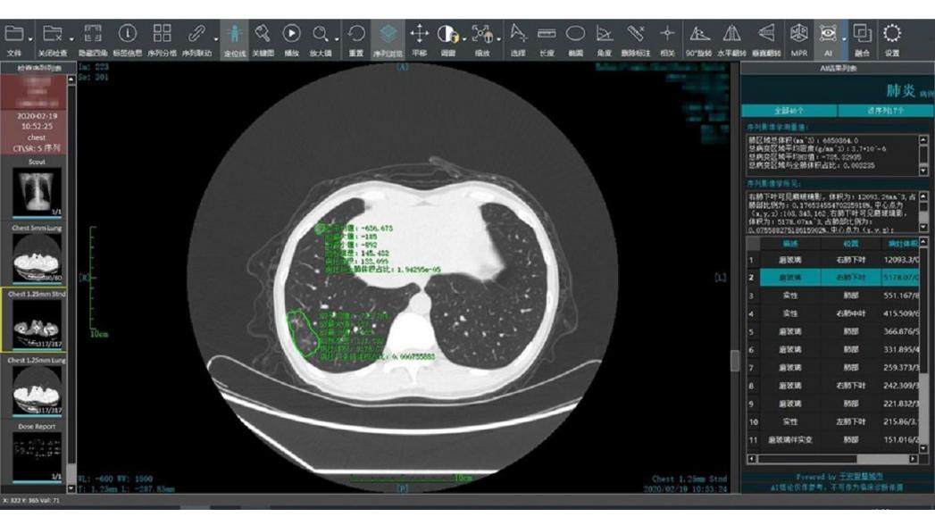This screenshot has height=525, width=935.
Task: Open the AI tool dropdown arrow
Action: [843, 39]
